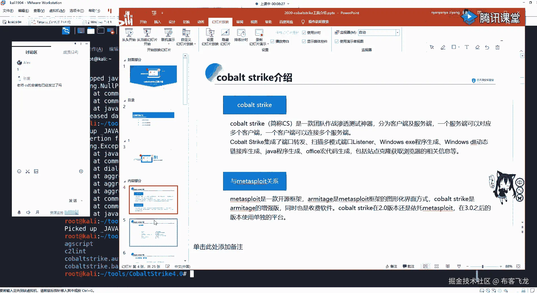The width and height of the screenshot is (537, 293).
Task: Click Fit slide to window icon
Action: pos(518,266)
